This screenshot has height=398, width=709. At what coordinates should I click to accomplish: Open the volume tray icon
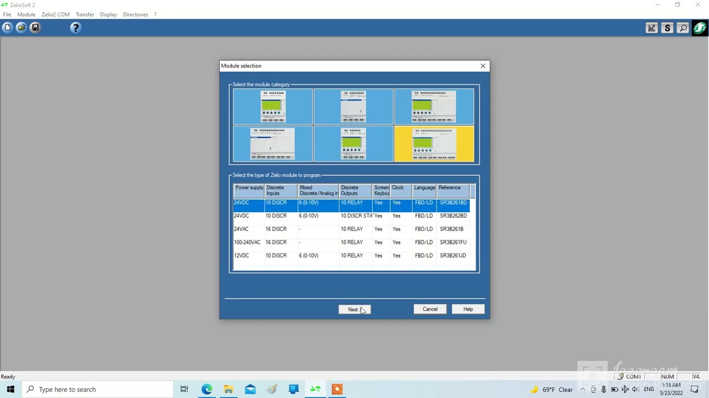635,389
